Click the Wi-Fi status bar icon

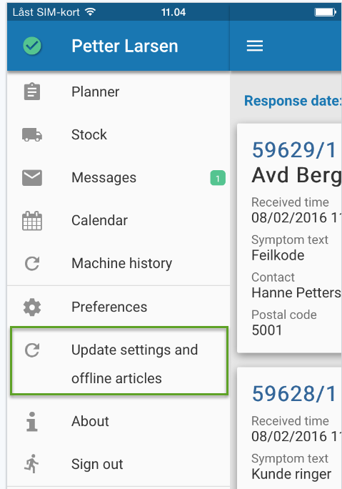click(x=91, y=12)
